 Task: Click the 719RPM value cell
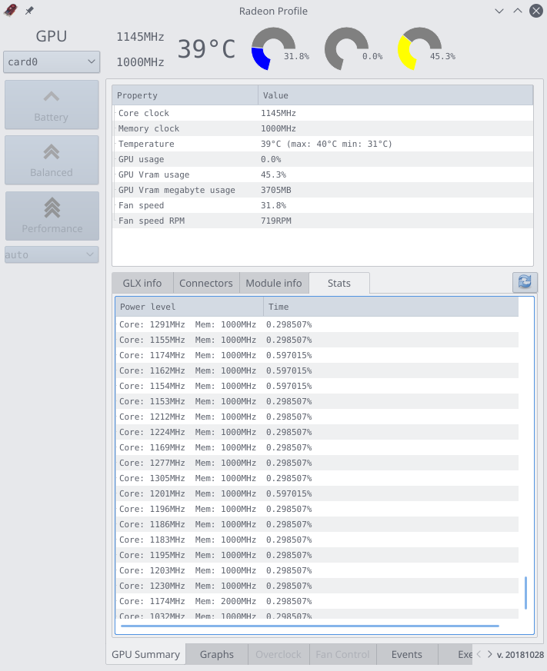pos(276,221)
